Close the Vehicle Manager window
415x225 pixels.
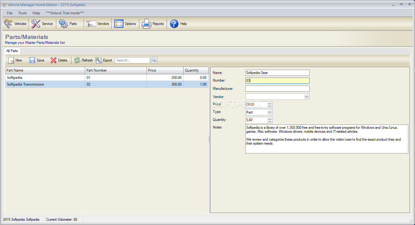click(409, 5)
